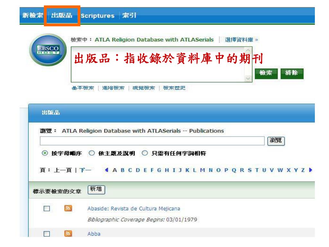Jump to publications starting with J
Screen dimensions: 329x247
tap(180, 170)
